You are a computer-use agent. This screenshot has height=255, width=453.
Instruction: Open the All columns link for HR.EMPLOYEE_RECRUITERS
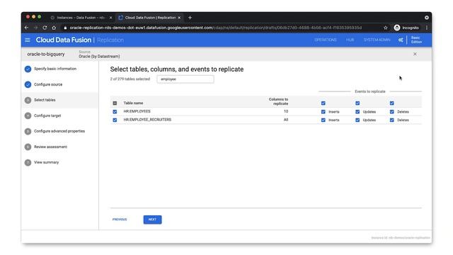click(286, 120)
